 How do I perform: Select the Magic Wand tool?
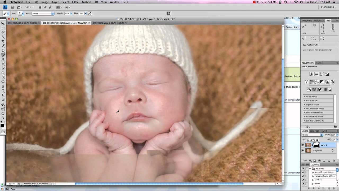click(x=3, y=37)
